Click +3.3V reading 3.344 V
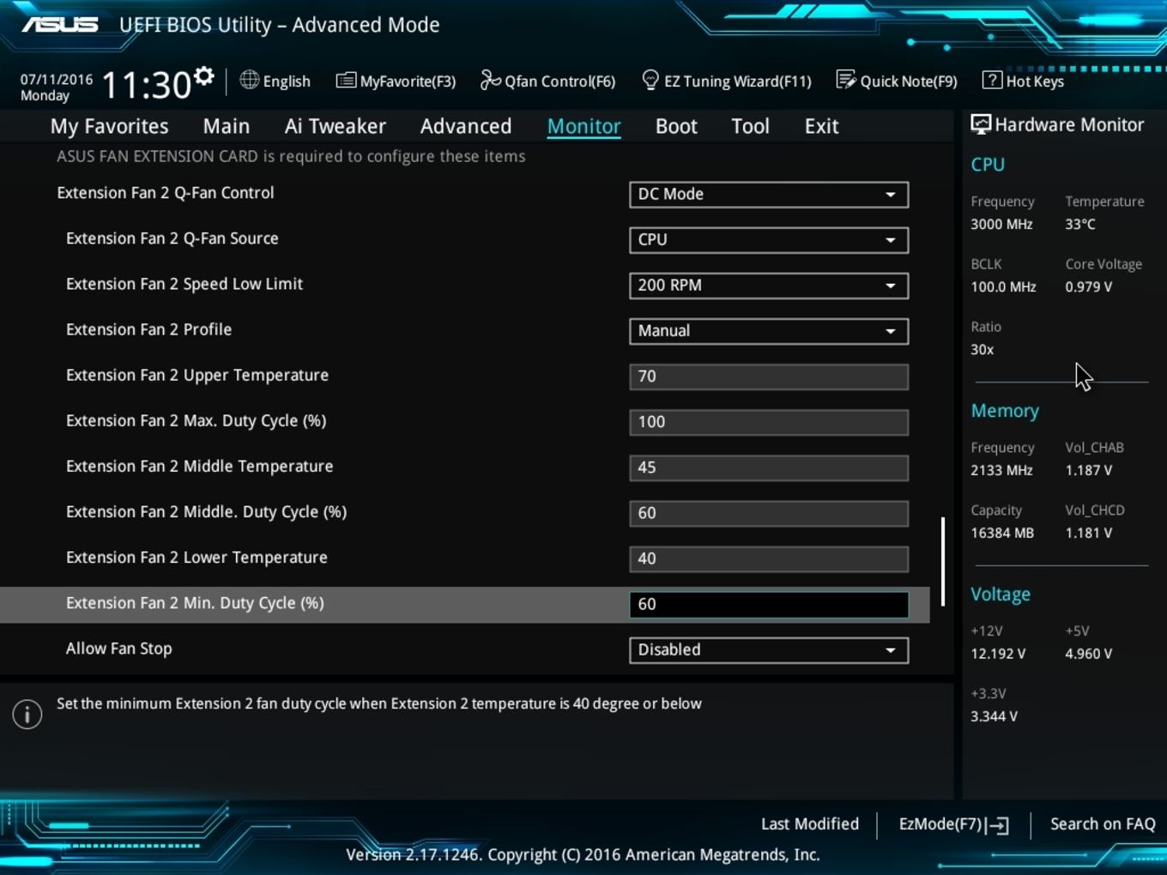The height and width of the screenshot is (875, 1167). point(994,716)
